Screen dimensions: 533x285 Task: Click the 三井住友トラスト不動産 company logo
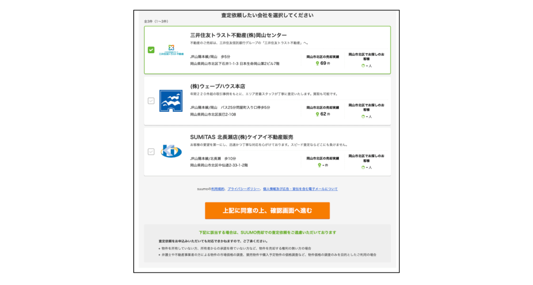pyautogui.click(x=171, y=50)
